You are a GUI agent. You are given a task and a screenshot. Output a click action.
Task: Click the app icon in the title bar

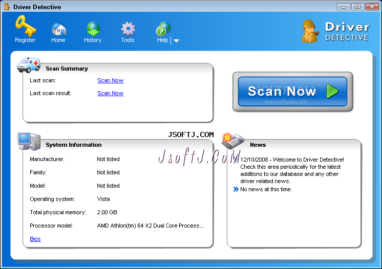click(7, 7)
